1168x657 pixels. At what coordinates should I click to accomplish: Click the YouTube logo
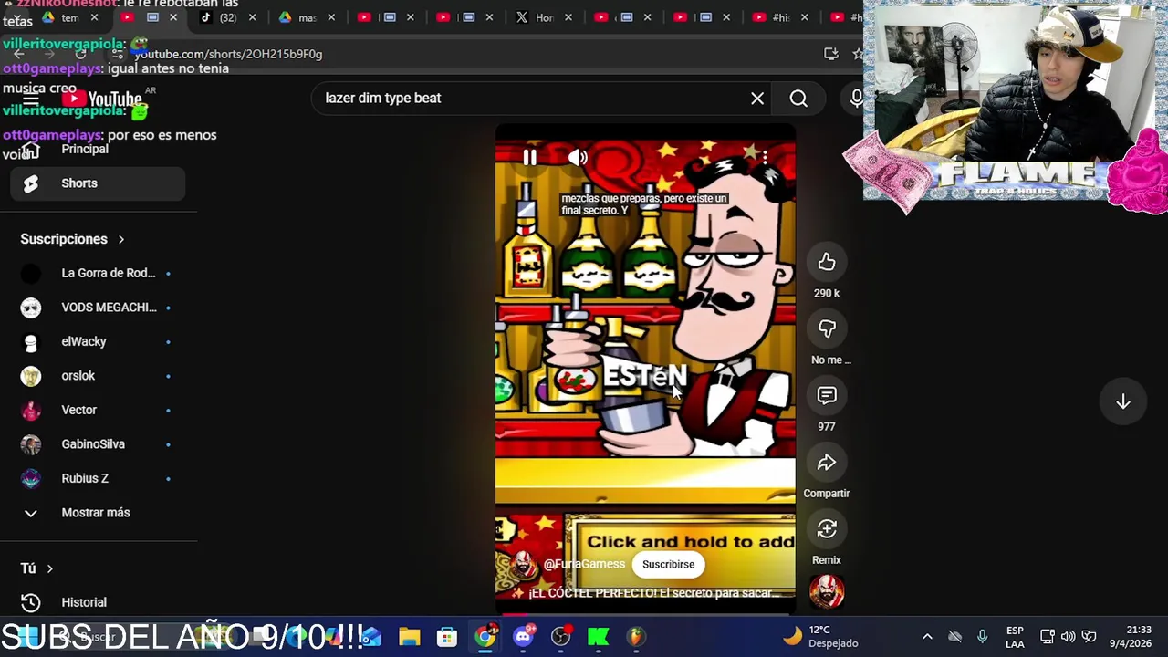pos(102,99)
